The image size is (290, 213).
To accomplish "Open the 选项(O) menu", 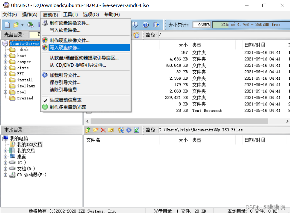I will point(91,15).
